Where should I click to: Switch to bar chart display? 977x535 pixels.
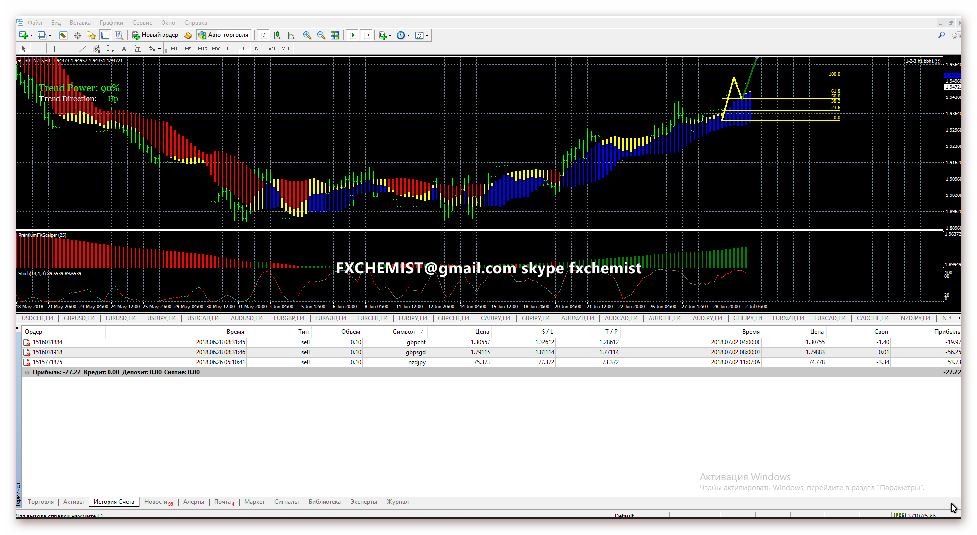(263, 35)
